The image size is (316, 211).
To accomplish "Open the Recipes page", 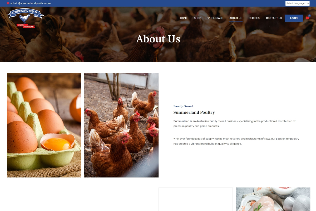I will [254, 18].
